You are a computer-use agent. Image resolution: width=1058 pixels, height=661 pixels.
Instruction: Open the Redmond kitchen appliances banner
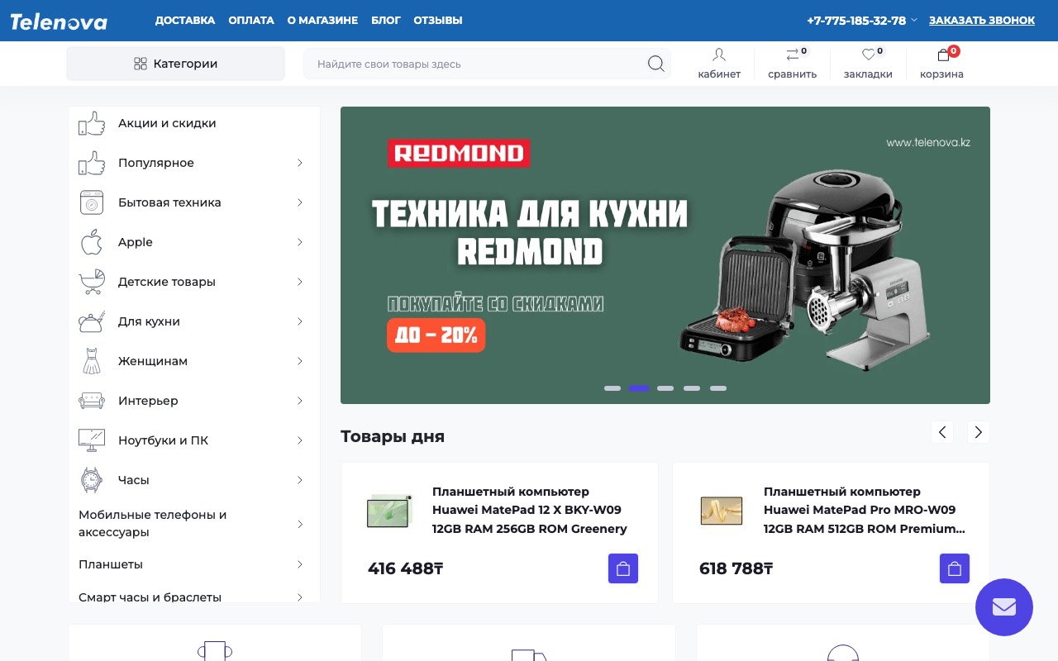665,255
